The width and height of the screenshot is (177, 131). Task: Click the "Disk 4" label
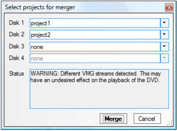17,58
